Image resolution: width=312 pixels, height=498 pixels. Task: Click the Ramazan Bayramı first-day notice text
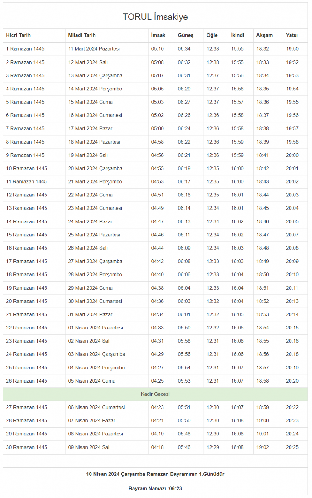(155, 474)
